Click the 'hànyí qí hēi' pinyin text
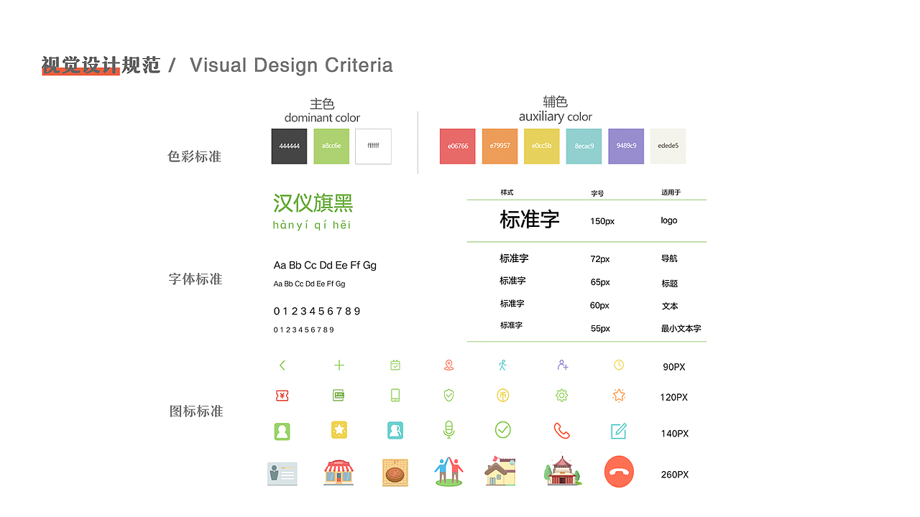 (x=312, y=225)
